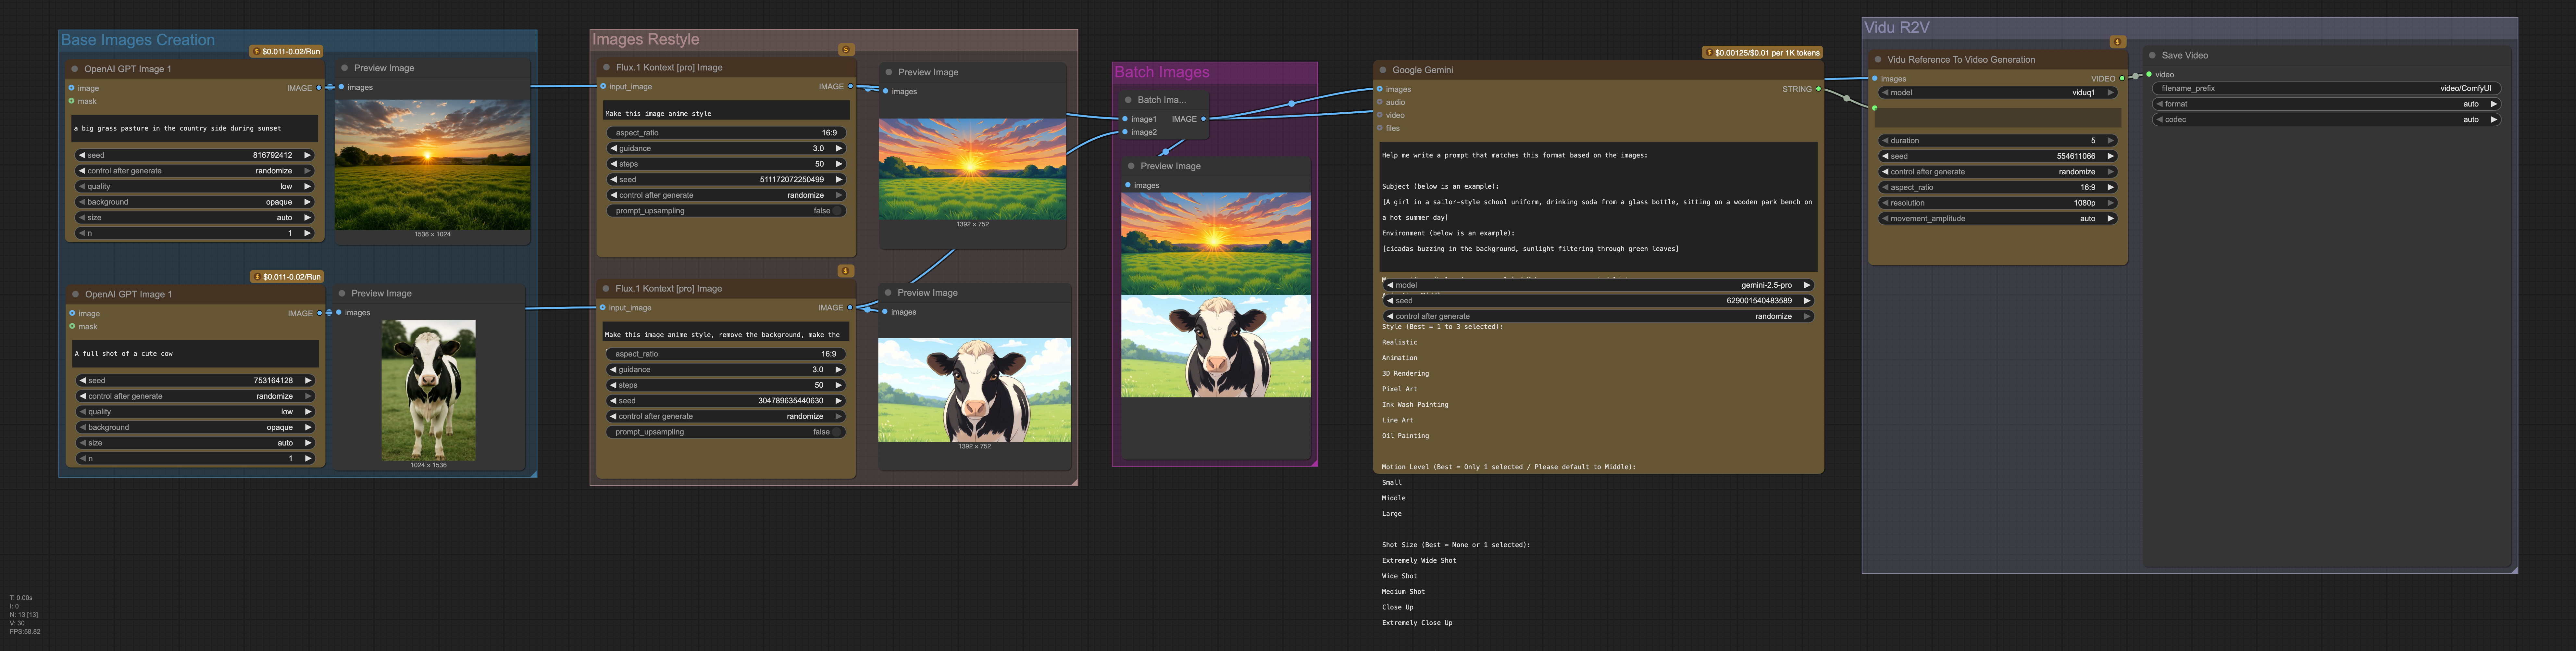Screen dimensions: 2576x651
Task: Collapse the Google Gemini node via its title dot
Action: pyautogui.click(x=1383, y=70)
